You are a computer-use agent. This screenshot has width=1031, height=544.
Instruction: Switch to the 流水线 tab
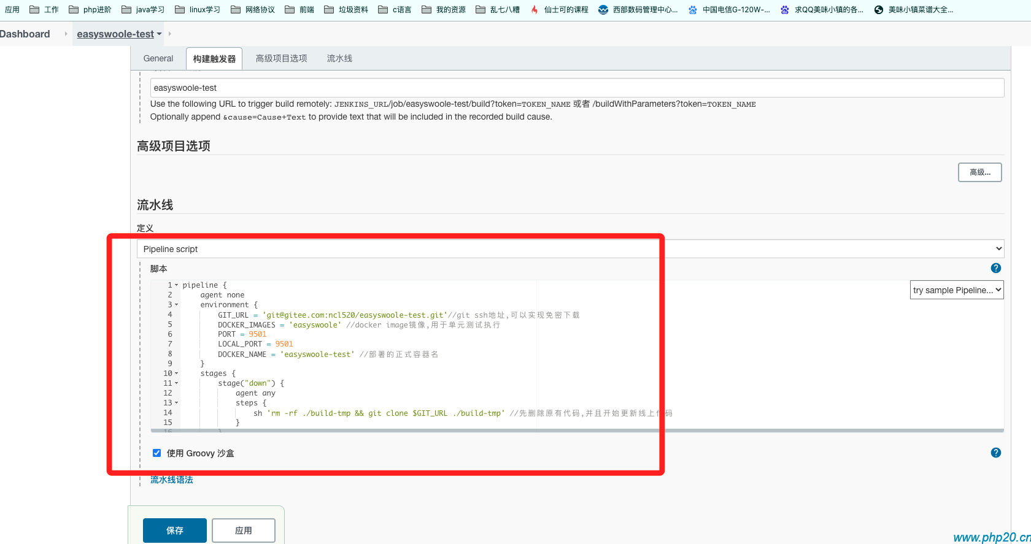339,58
